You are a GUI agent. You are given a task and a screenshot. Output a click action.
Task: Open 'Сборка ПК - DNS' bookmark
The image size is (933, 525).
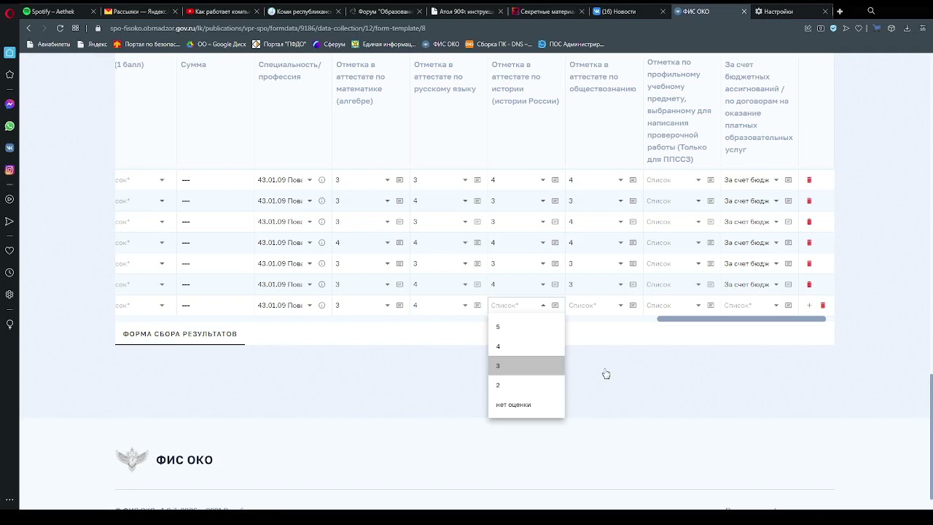(x=499, y=44)
